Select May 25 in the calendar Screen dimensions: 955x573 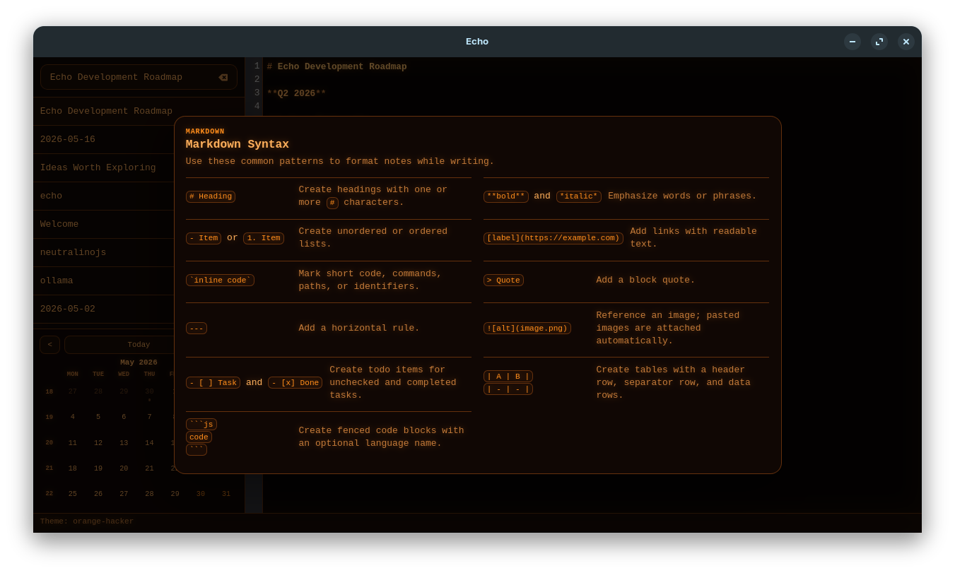click(x=73, y=494)
